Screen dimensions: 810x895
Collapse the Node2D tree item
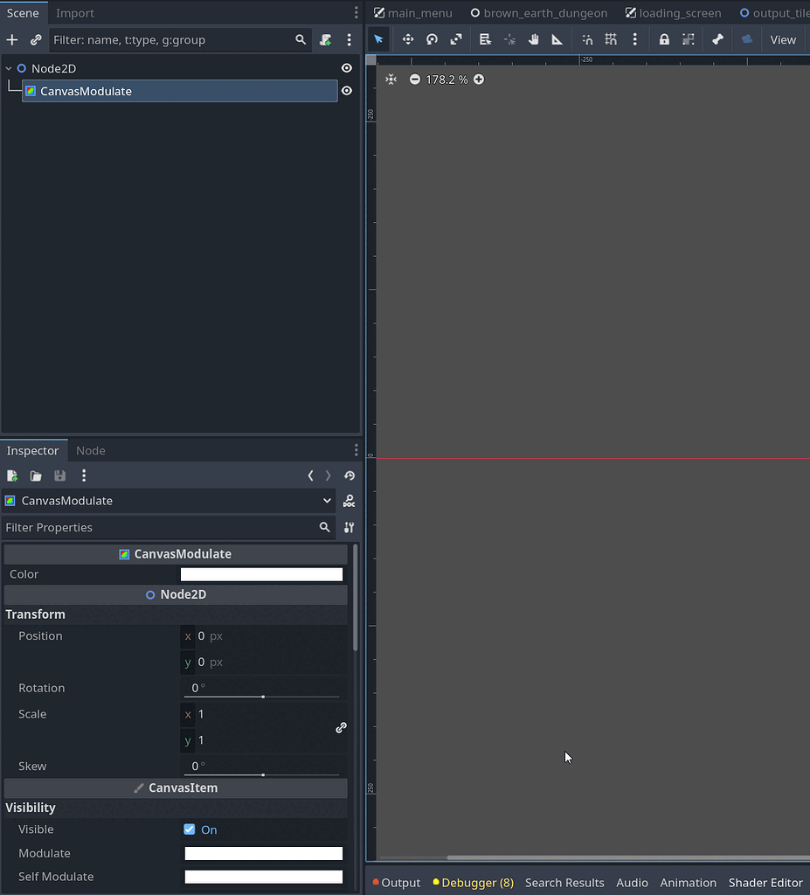[x=9, y=68]
